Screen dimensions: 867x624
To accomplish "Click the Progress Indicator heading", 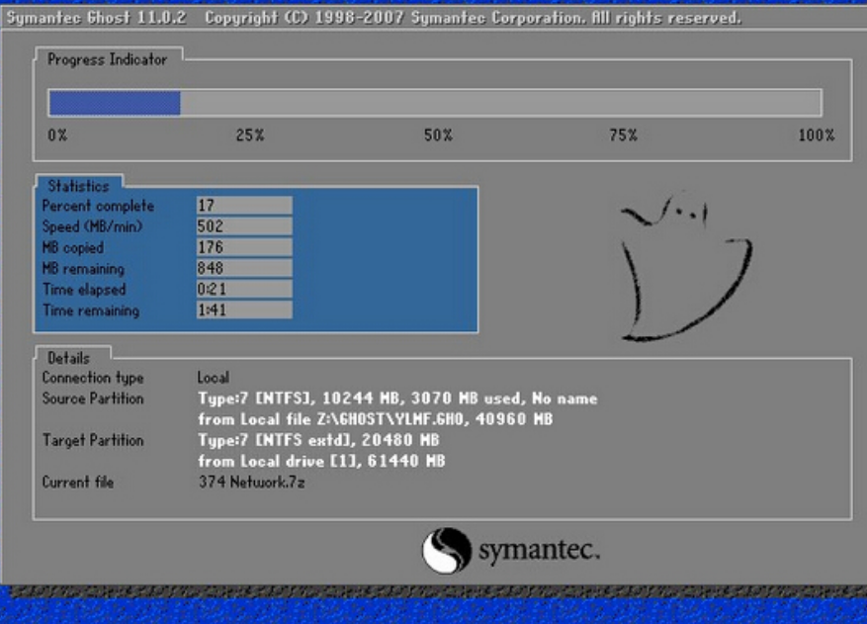I will click(x=108, y=59).
